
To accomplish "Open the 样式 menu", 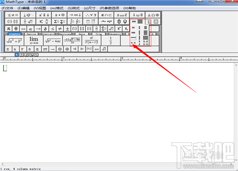I will [73, 8].
